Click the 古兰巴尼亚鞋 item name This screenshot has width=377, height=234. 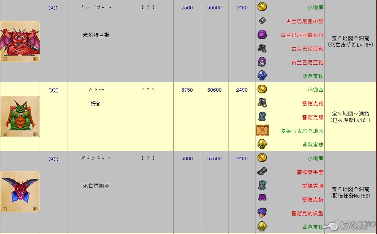tap(307, 49)
